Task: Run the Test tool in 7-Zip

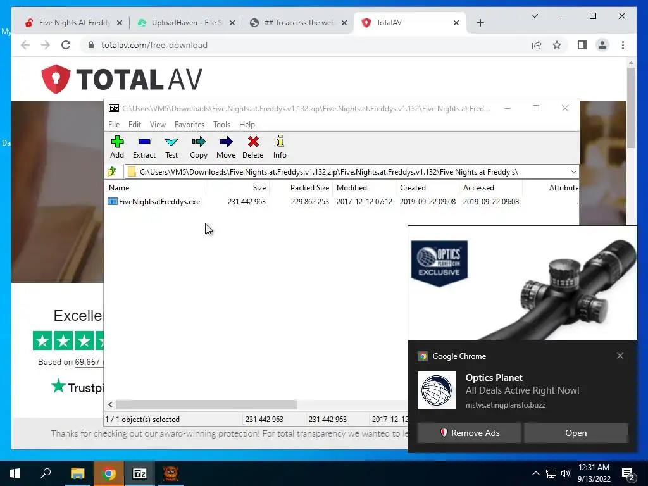Action: 171,147
